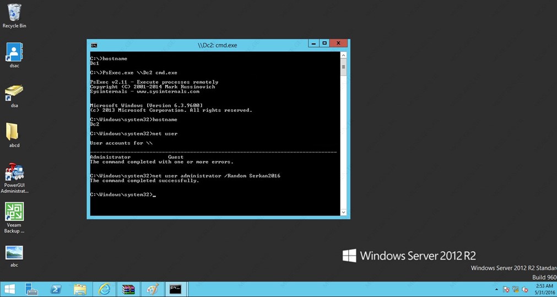This screenshot has height=297, width=557.
Task: Select the abc image file on desktop
Action: point(14,256)
